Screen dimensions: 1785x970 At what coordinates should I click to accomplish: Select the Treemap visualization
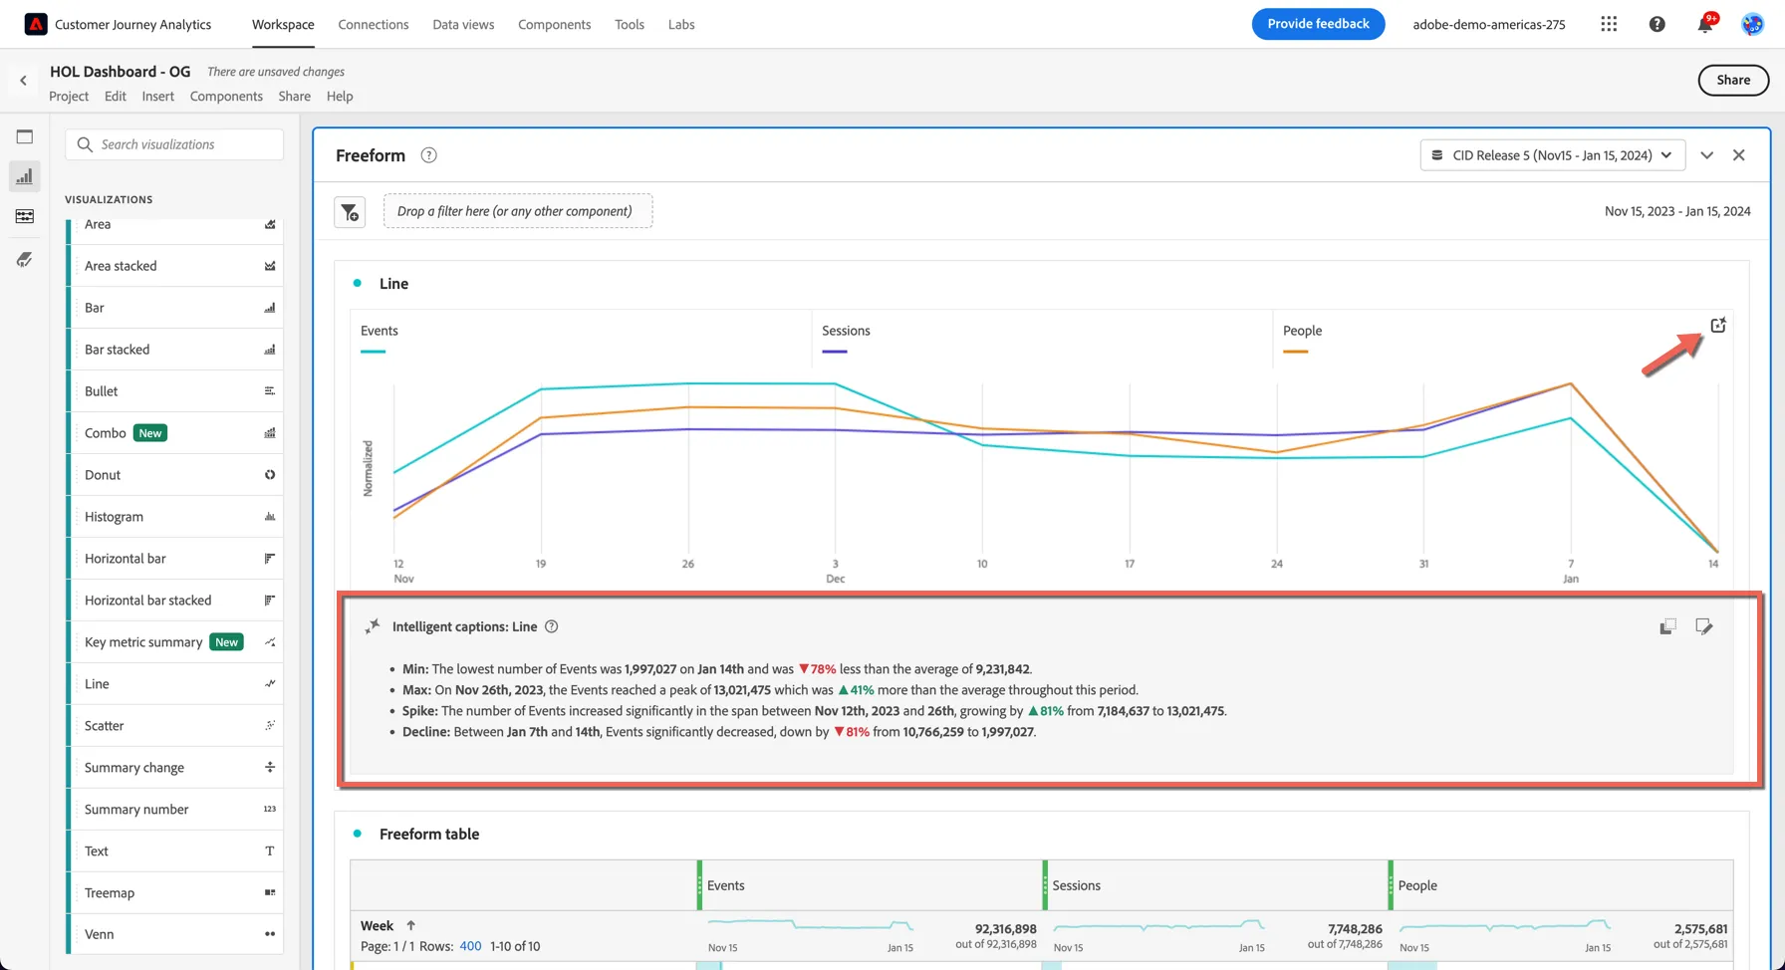click(176, 893)
